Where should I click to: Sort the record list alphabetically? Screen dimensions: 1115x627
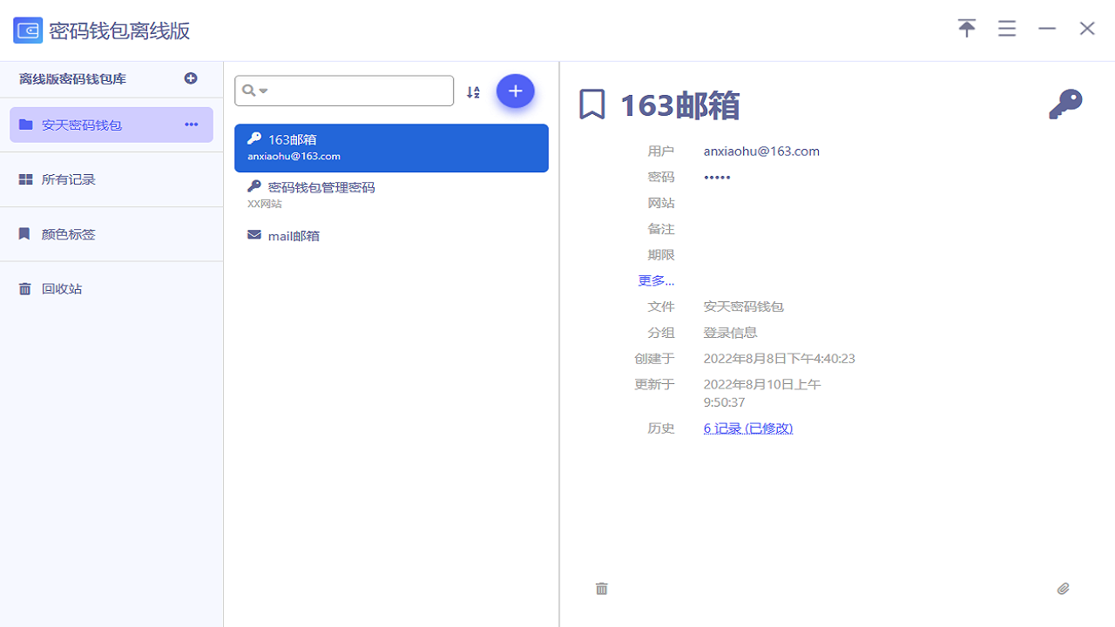pyautogui.click(x=473, y=91)
